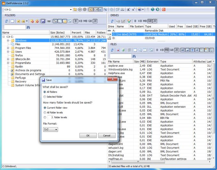Click the red X delete icon in FILES
Viewport: 217px width, 170px height.
[x=118, y=50]
